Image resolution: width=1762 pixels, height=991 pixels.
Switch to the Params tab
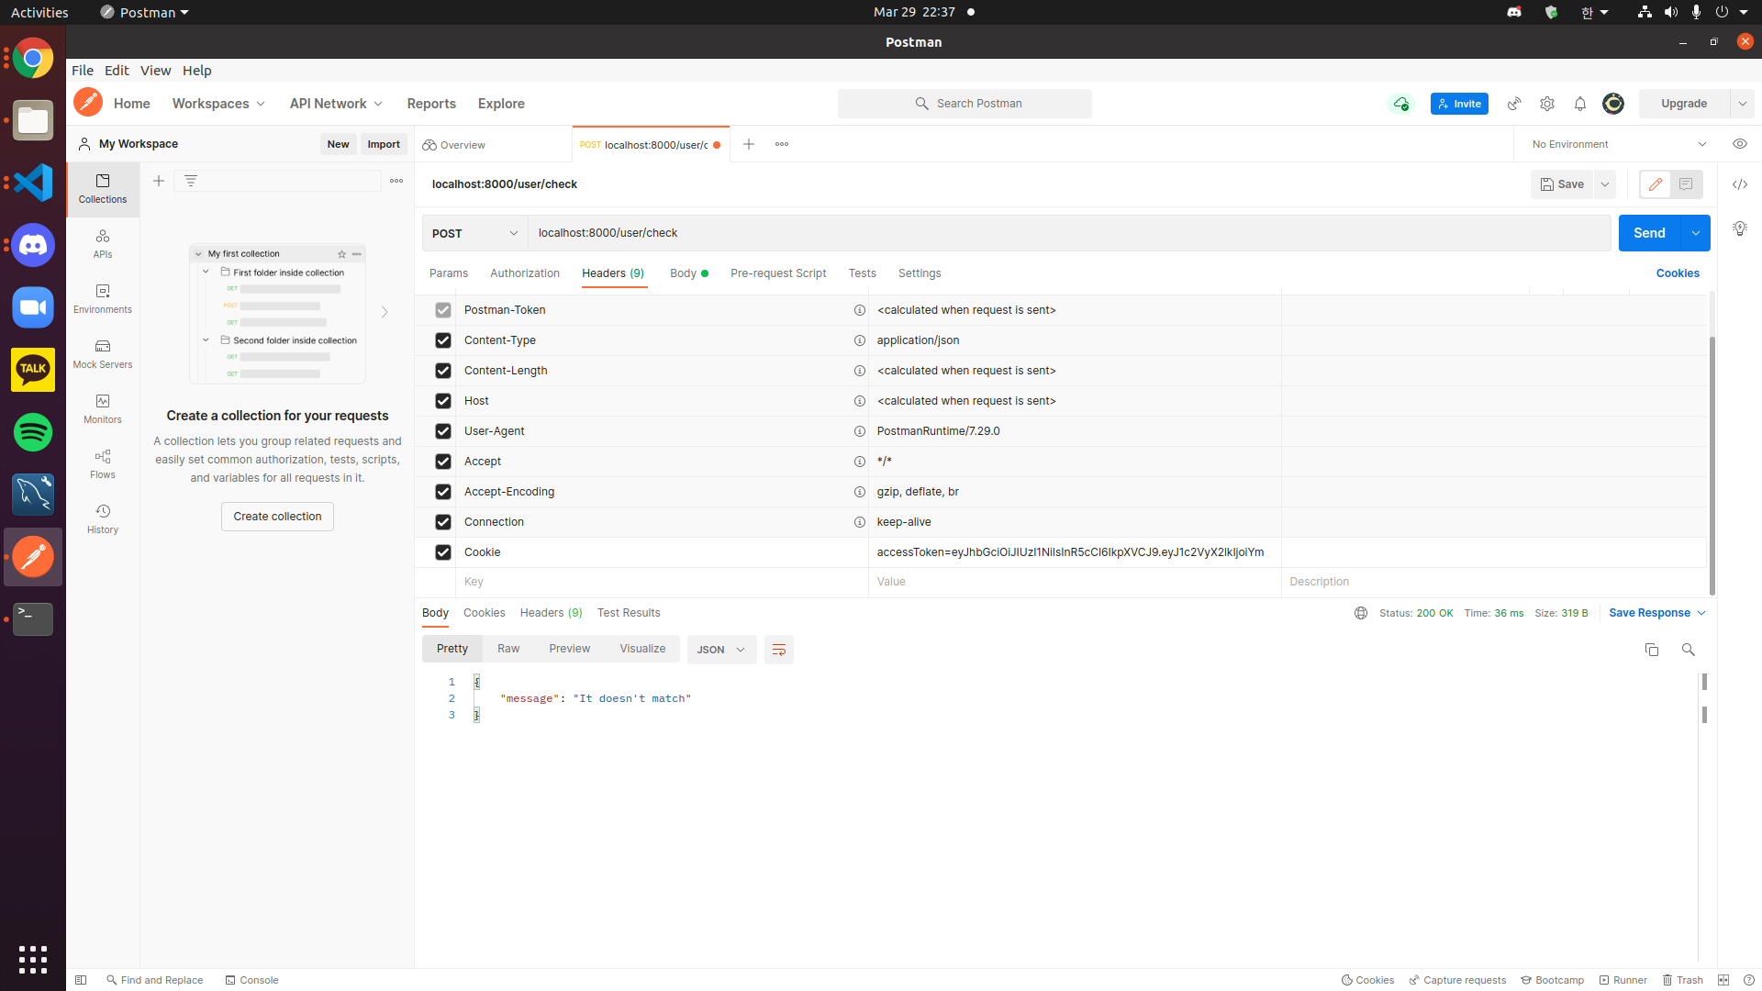(449, 273)
